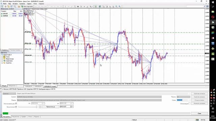Switch to Символы tab
Image resolution: width=216 pixels, height=121 pixels.
pyautogui.click(x=5, y=50)
